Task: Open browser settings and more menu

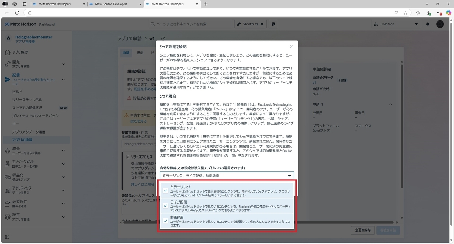Action: [x=439, y=12]
